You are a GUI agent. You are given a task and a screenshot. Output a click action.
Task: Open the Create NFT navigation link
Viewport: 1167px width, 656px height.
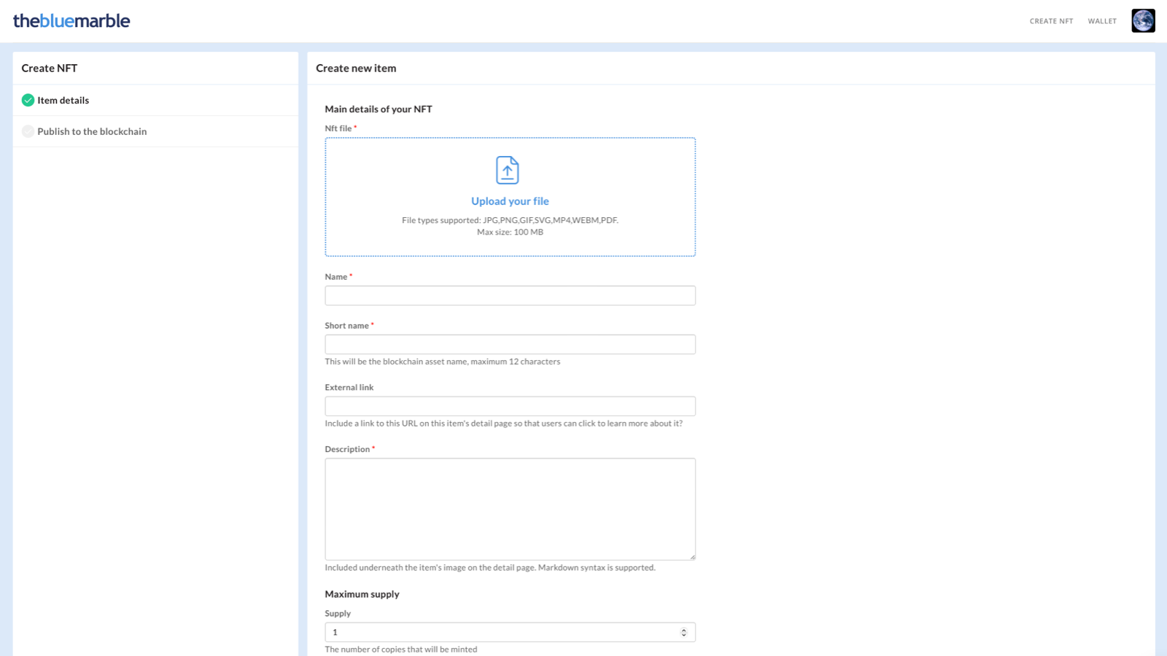pos(1051,21)
